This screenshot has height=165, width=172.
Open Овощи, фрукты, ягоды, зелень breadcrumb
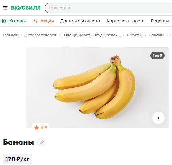tap(92, 35)
